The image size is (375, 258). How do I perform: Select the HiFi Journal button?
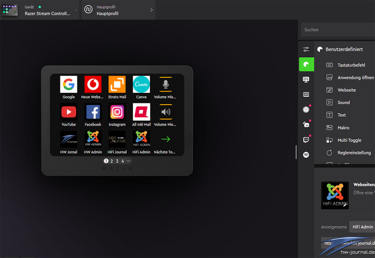(x=117, y=139)
